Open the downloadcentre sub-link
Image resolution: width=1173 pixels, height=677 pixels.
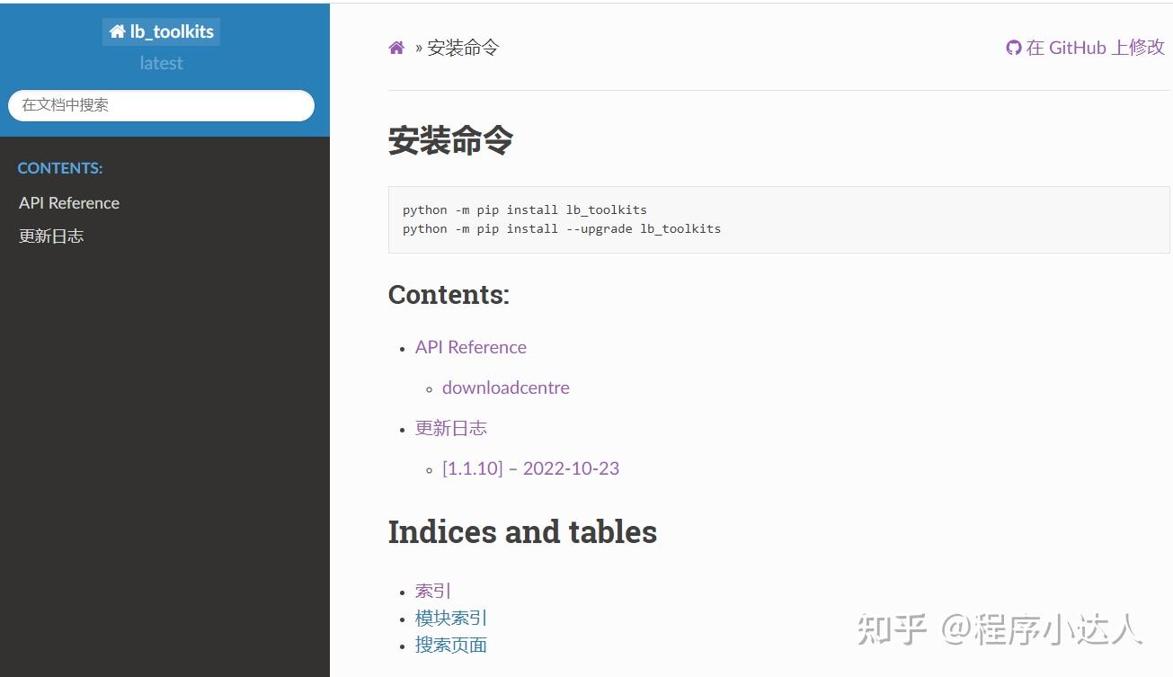click(505, 387)
